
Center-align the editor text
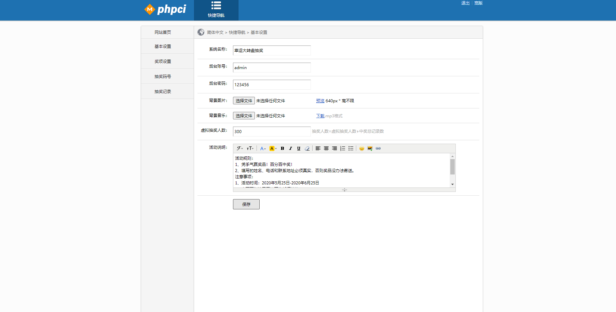point(326,148)
